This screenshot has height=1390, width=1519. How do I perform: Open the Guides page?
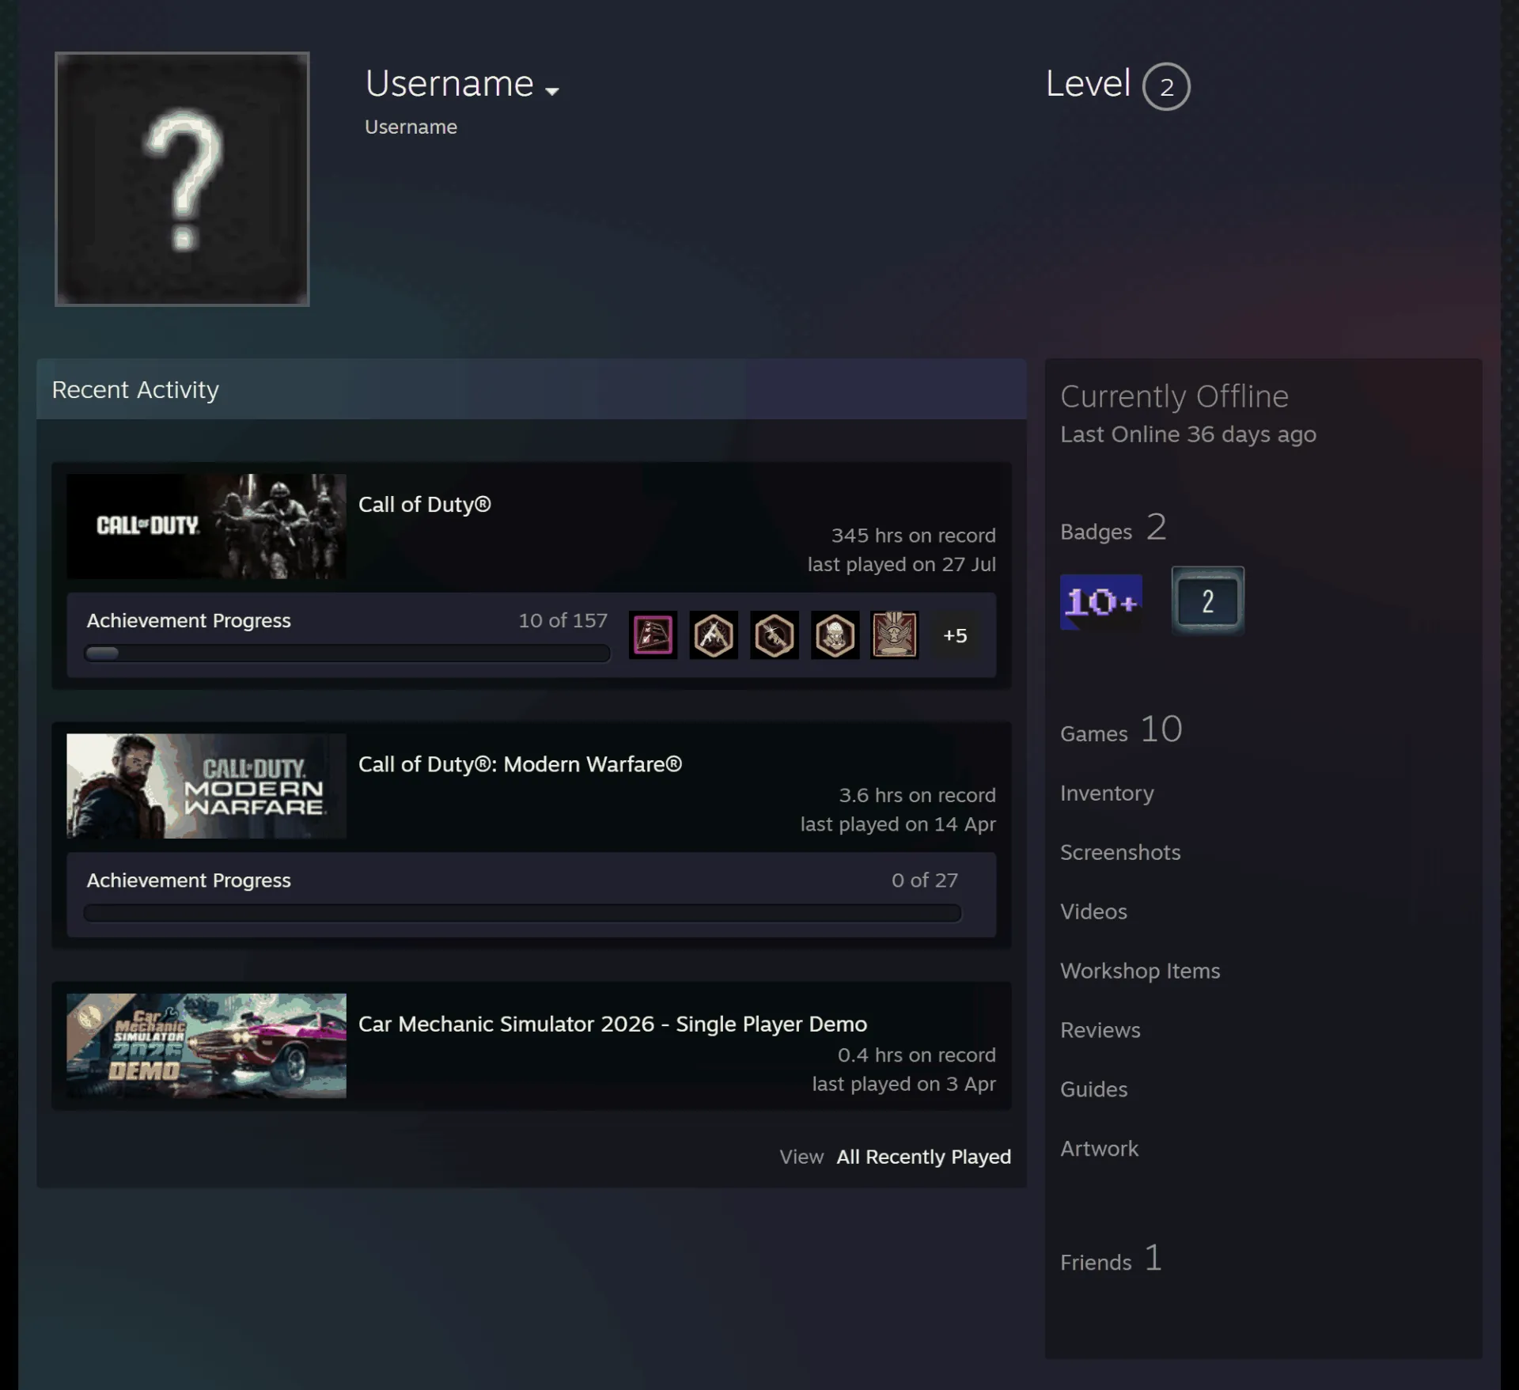[x=1093, y=1089]
